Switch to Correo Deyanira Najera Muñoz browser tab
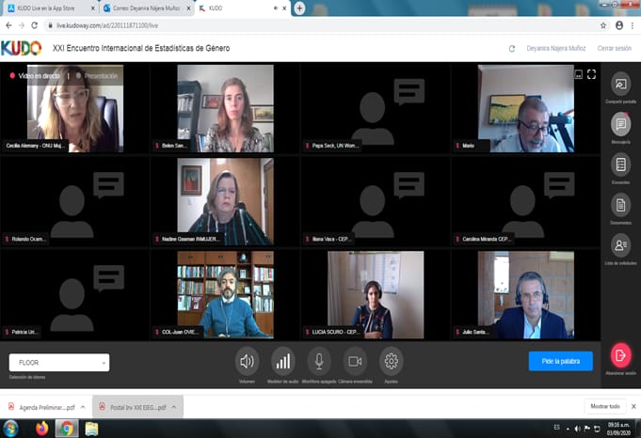 point(144,8)
